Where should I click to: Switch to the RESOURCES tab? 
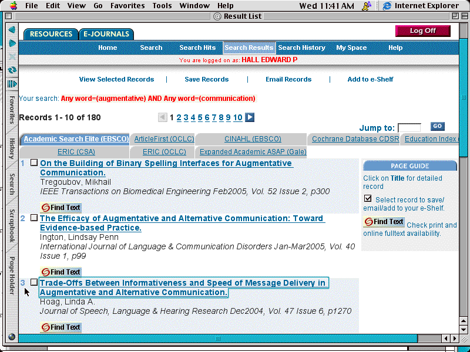pyautogui.click(x=51, y=34)
